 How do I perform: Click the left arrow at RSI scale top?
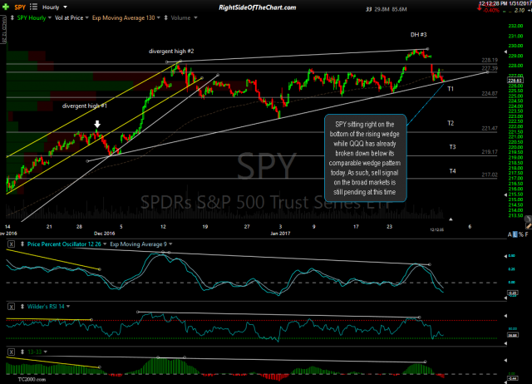coord(505,316)
